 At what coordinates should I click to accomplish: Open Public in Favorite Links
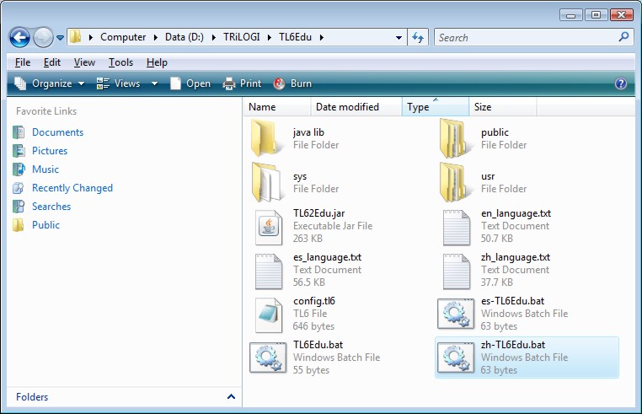click(x=45, y=224)
